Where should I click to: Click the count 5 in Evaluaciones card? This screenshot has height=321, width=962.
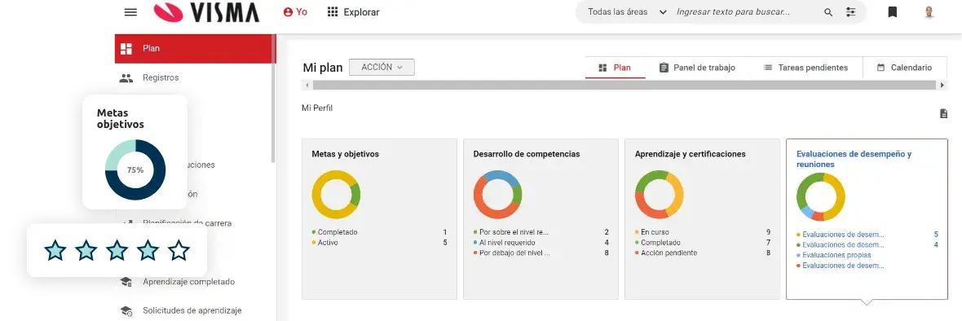(x=936, y=234)
